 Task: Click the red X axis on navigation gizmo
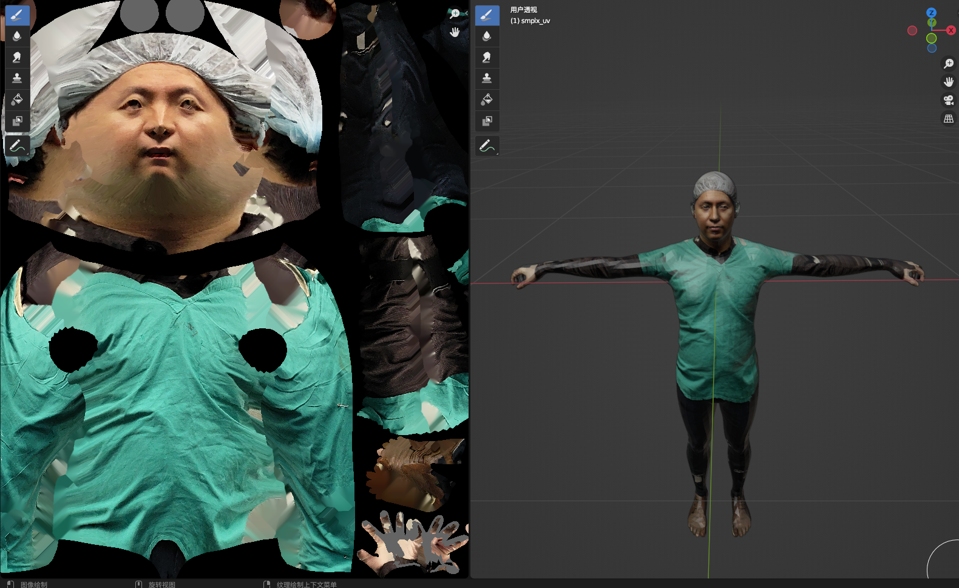click(951, 30)
